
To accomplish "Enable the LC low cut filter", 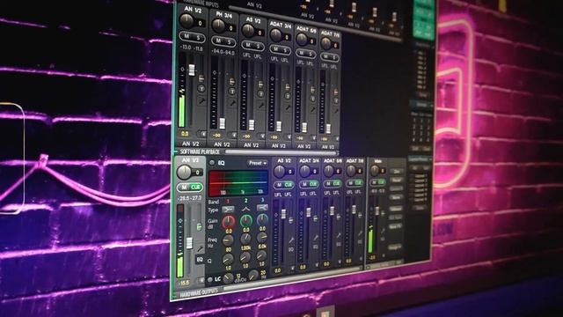I will (210, 280).
